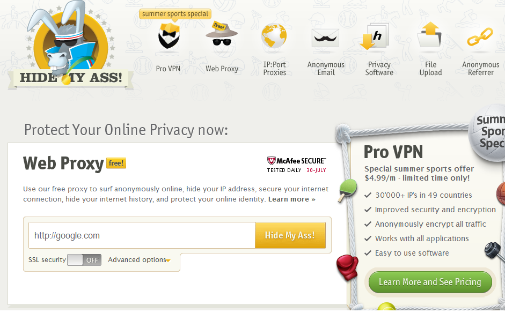Click the Hide My Ass! submit button
The image size is (505, 313).
point(290,235)
